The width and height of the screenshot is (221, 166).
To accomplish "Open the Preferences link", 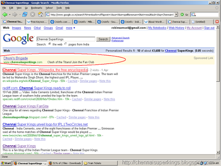I will click(117, 41).
